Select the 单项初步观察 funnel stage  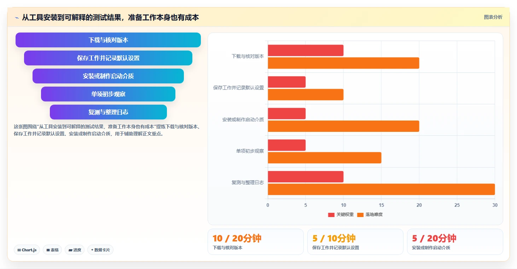click(108, 94)
